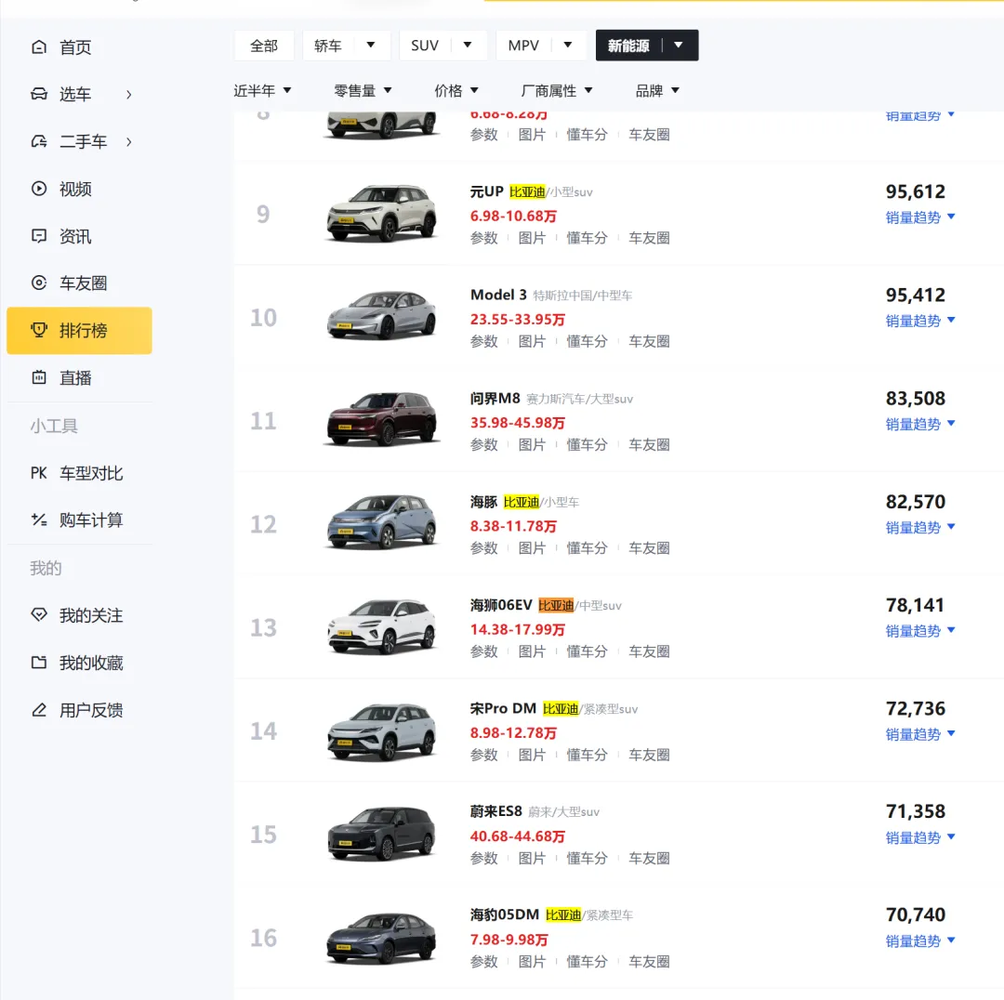This screenshot has width=1004, height=1000.
Task: Open the car friends circle icon
Action: coord(39,283)
